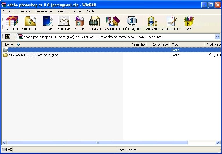Screen dimensions: 222x154
Task: Click the SFX converter icon
Action: coord(189,21)
